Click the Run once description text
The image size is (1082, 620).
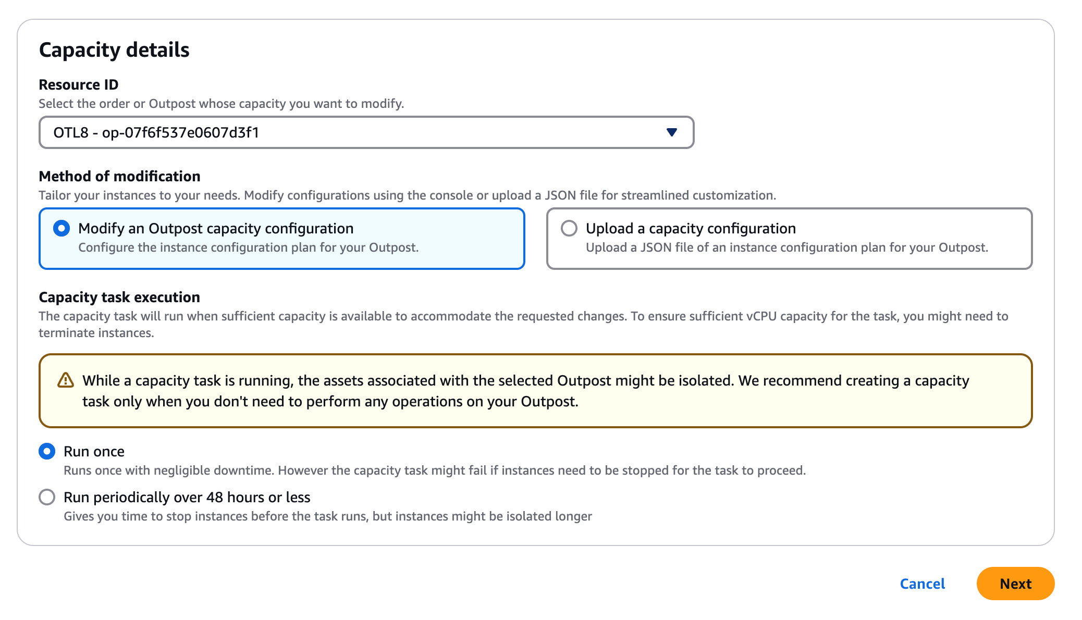pos(434,469)
